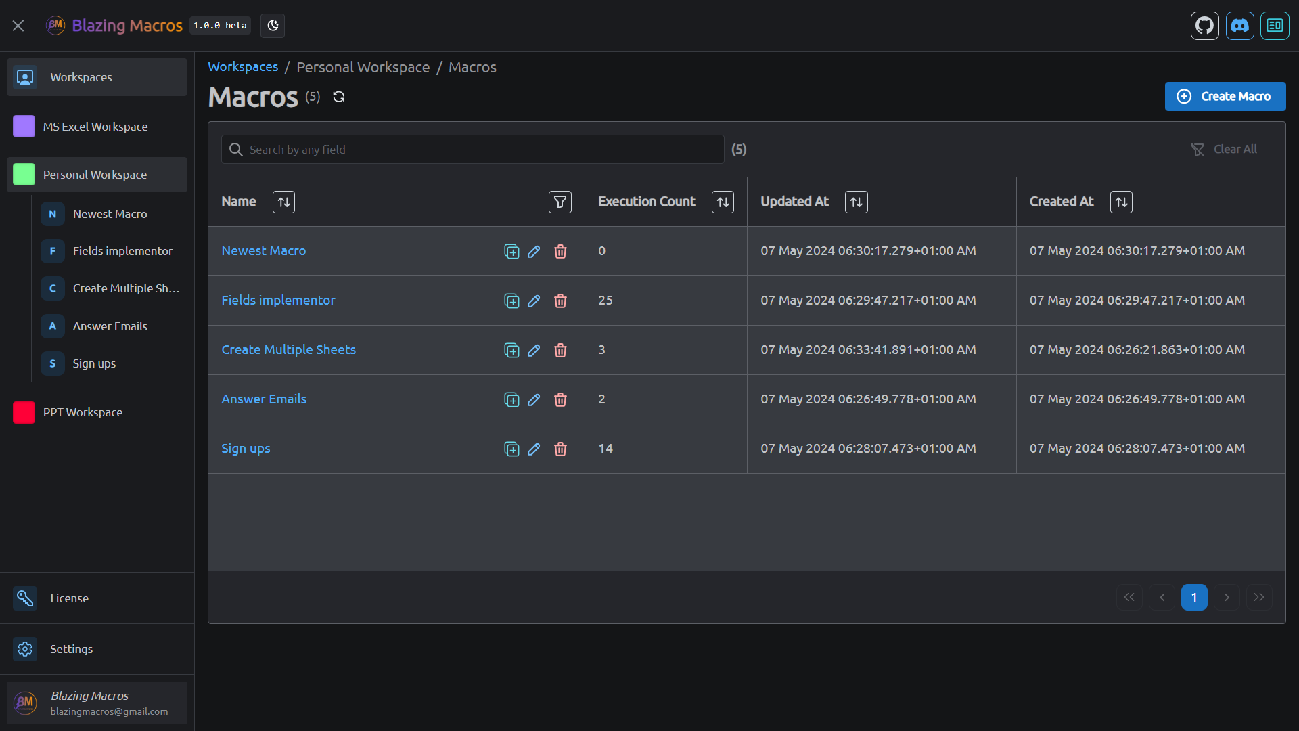Click the red PPT Workspace swatch
This screenshot has width=1299, height=731.
[x=24, y=412]
